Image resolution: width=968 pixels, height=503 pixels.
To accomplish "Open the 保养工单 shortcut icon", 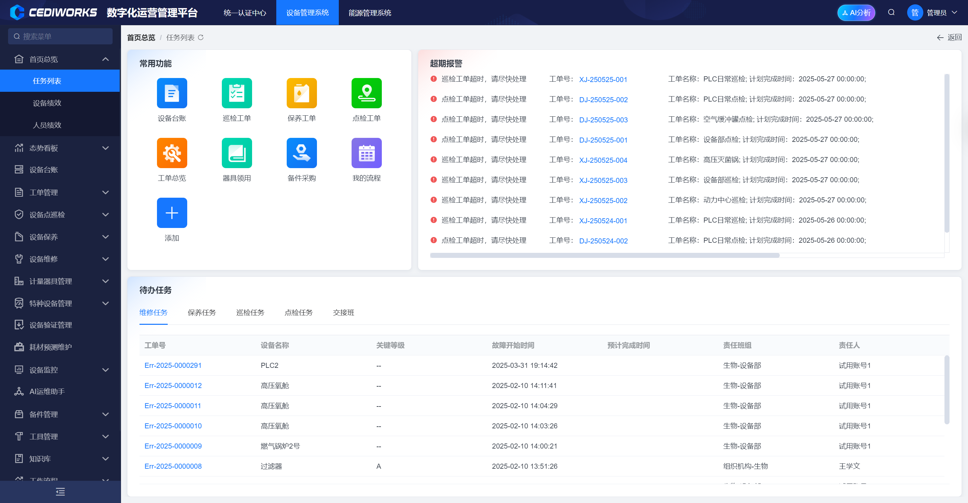I will pos(301,93).
